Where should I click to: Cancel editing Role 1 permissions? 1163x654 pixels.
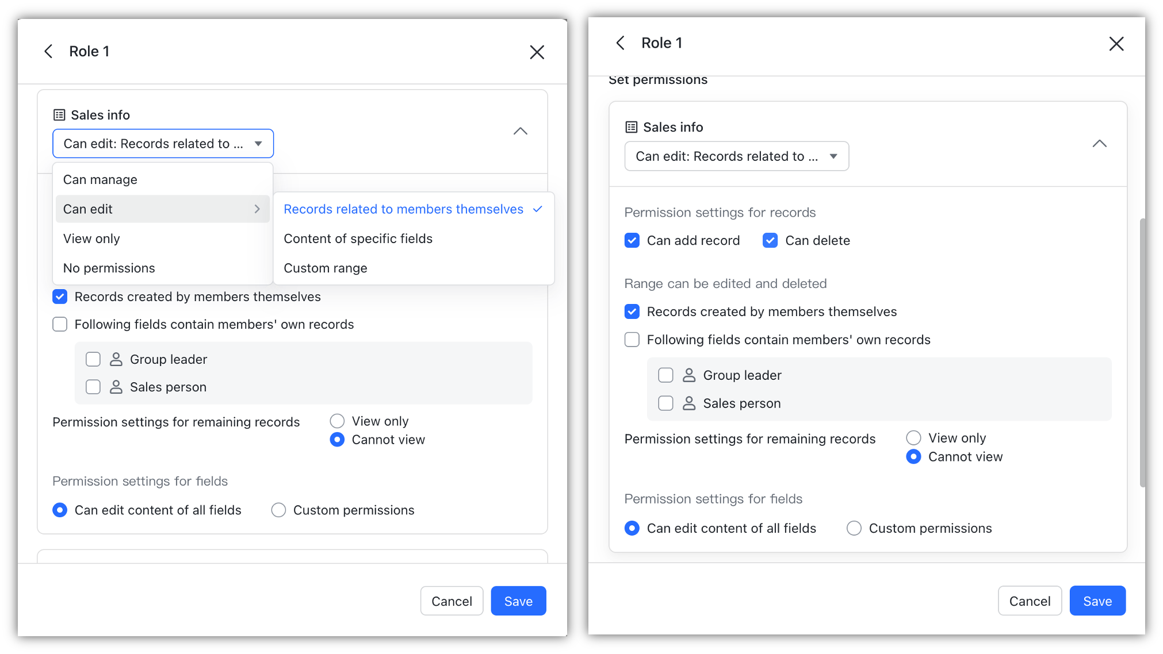pyautogui.click(x=452, y=601)
